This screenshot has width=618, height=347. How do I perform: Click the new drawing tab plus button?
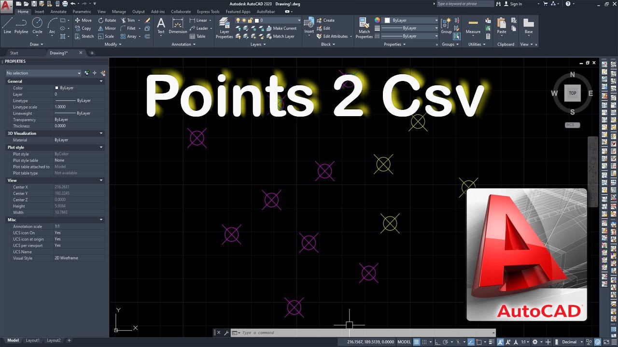92,53
